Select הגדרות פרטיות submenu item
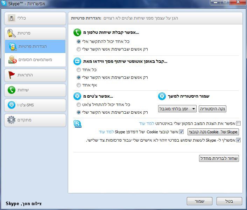 tap(35, 46)
